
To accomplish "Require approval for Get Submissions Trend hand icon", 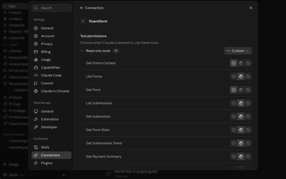I will tap(241, 143).
